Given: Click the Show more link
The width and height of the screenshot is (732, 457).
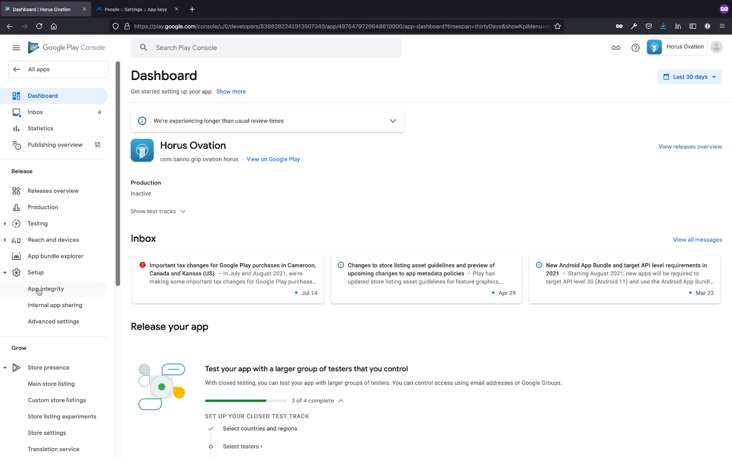Looking at the screenshot, I should (231, 91).
